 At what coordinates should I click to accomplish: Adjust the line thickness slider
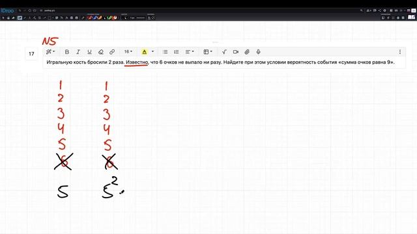point(141,18)
